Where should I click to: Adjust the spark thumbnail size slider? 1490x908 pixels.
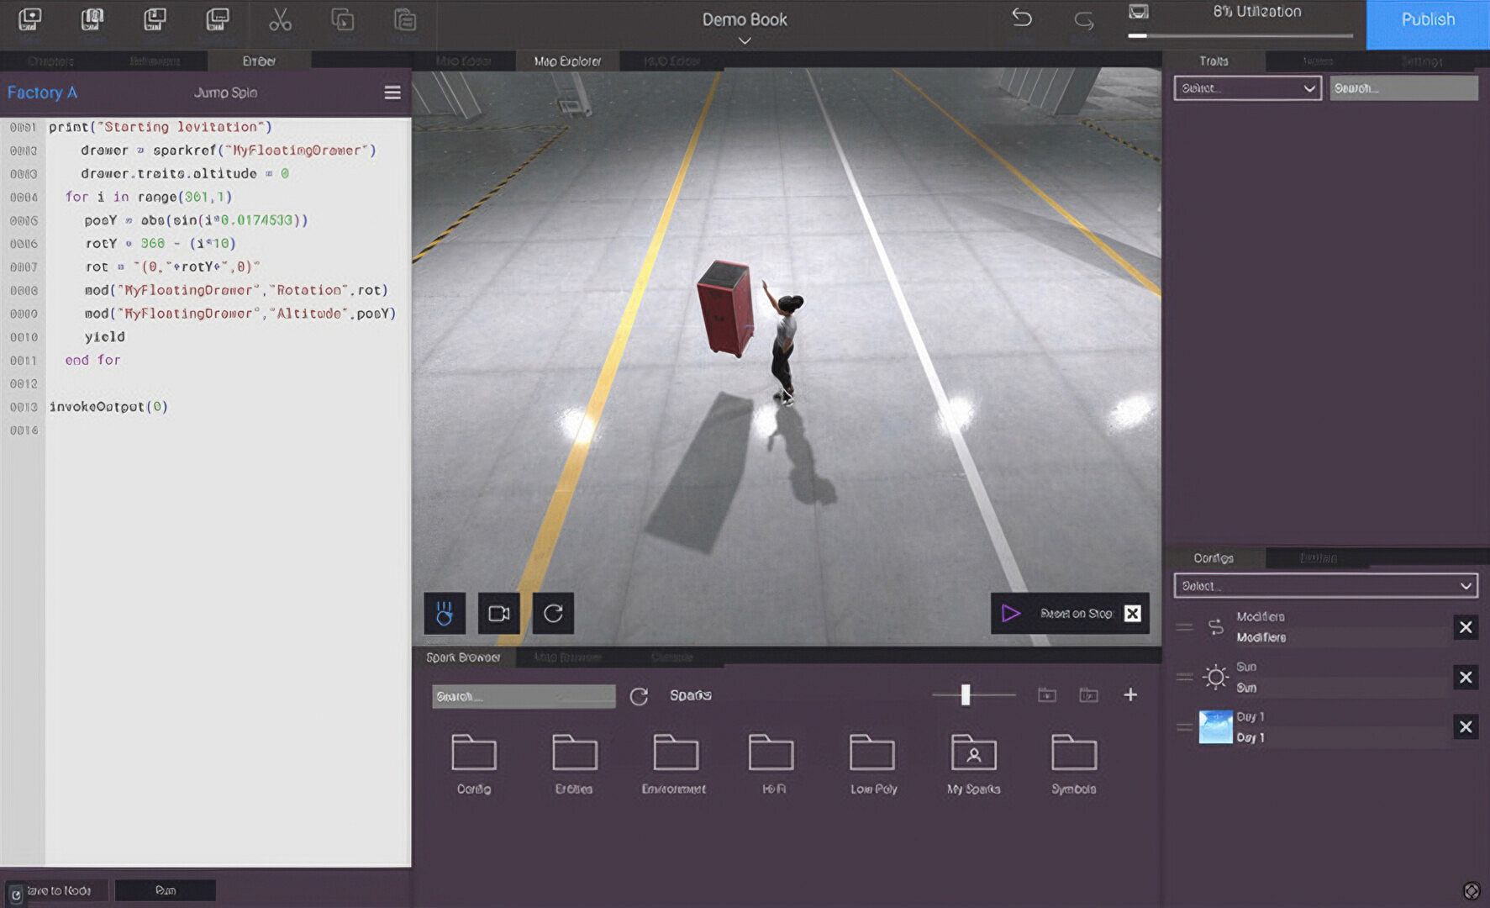tap(966, 694)
